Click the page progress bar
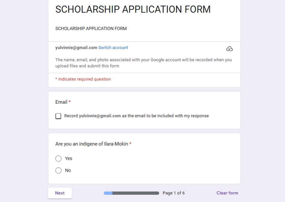The width and height of the screenshot is (285, 202). pos(131,193)
